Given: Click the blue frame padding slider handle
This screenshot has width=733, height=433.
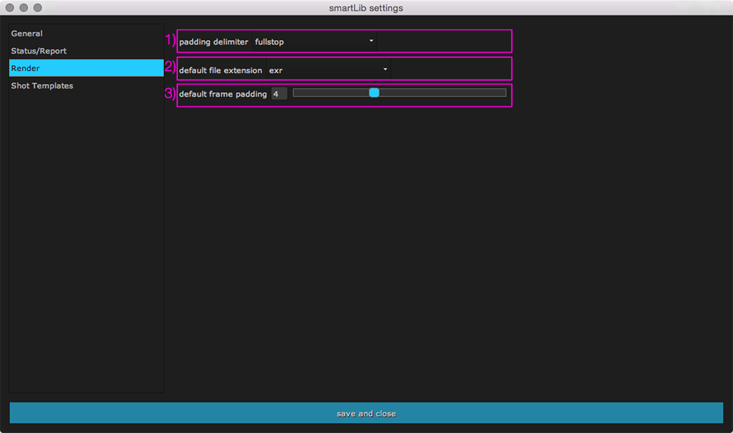Looking at the screenshot, I should coord(374,93).
